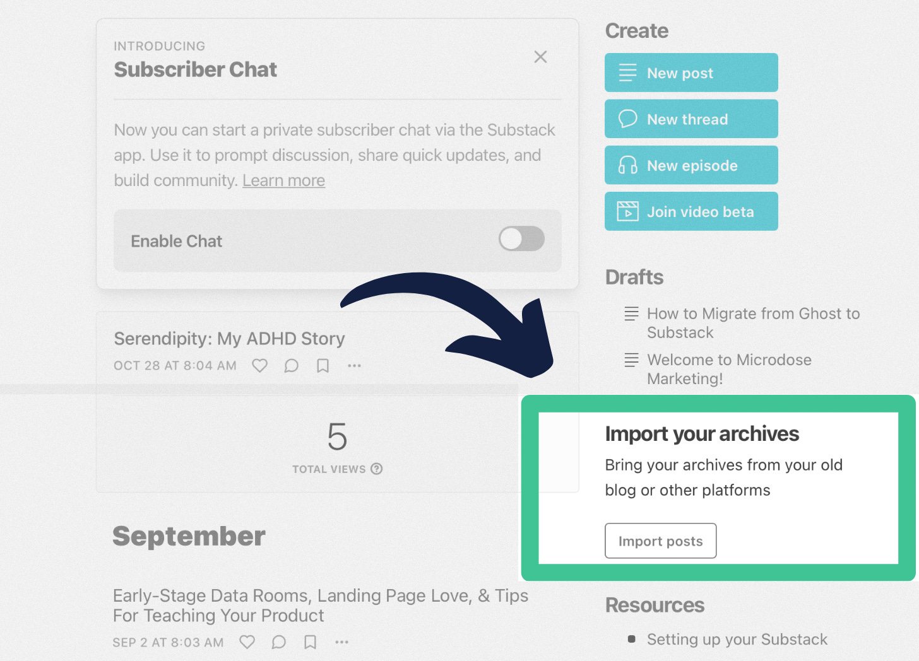
Task: Start a New thread
Action: click(x=691, y=119)
